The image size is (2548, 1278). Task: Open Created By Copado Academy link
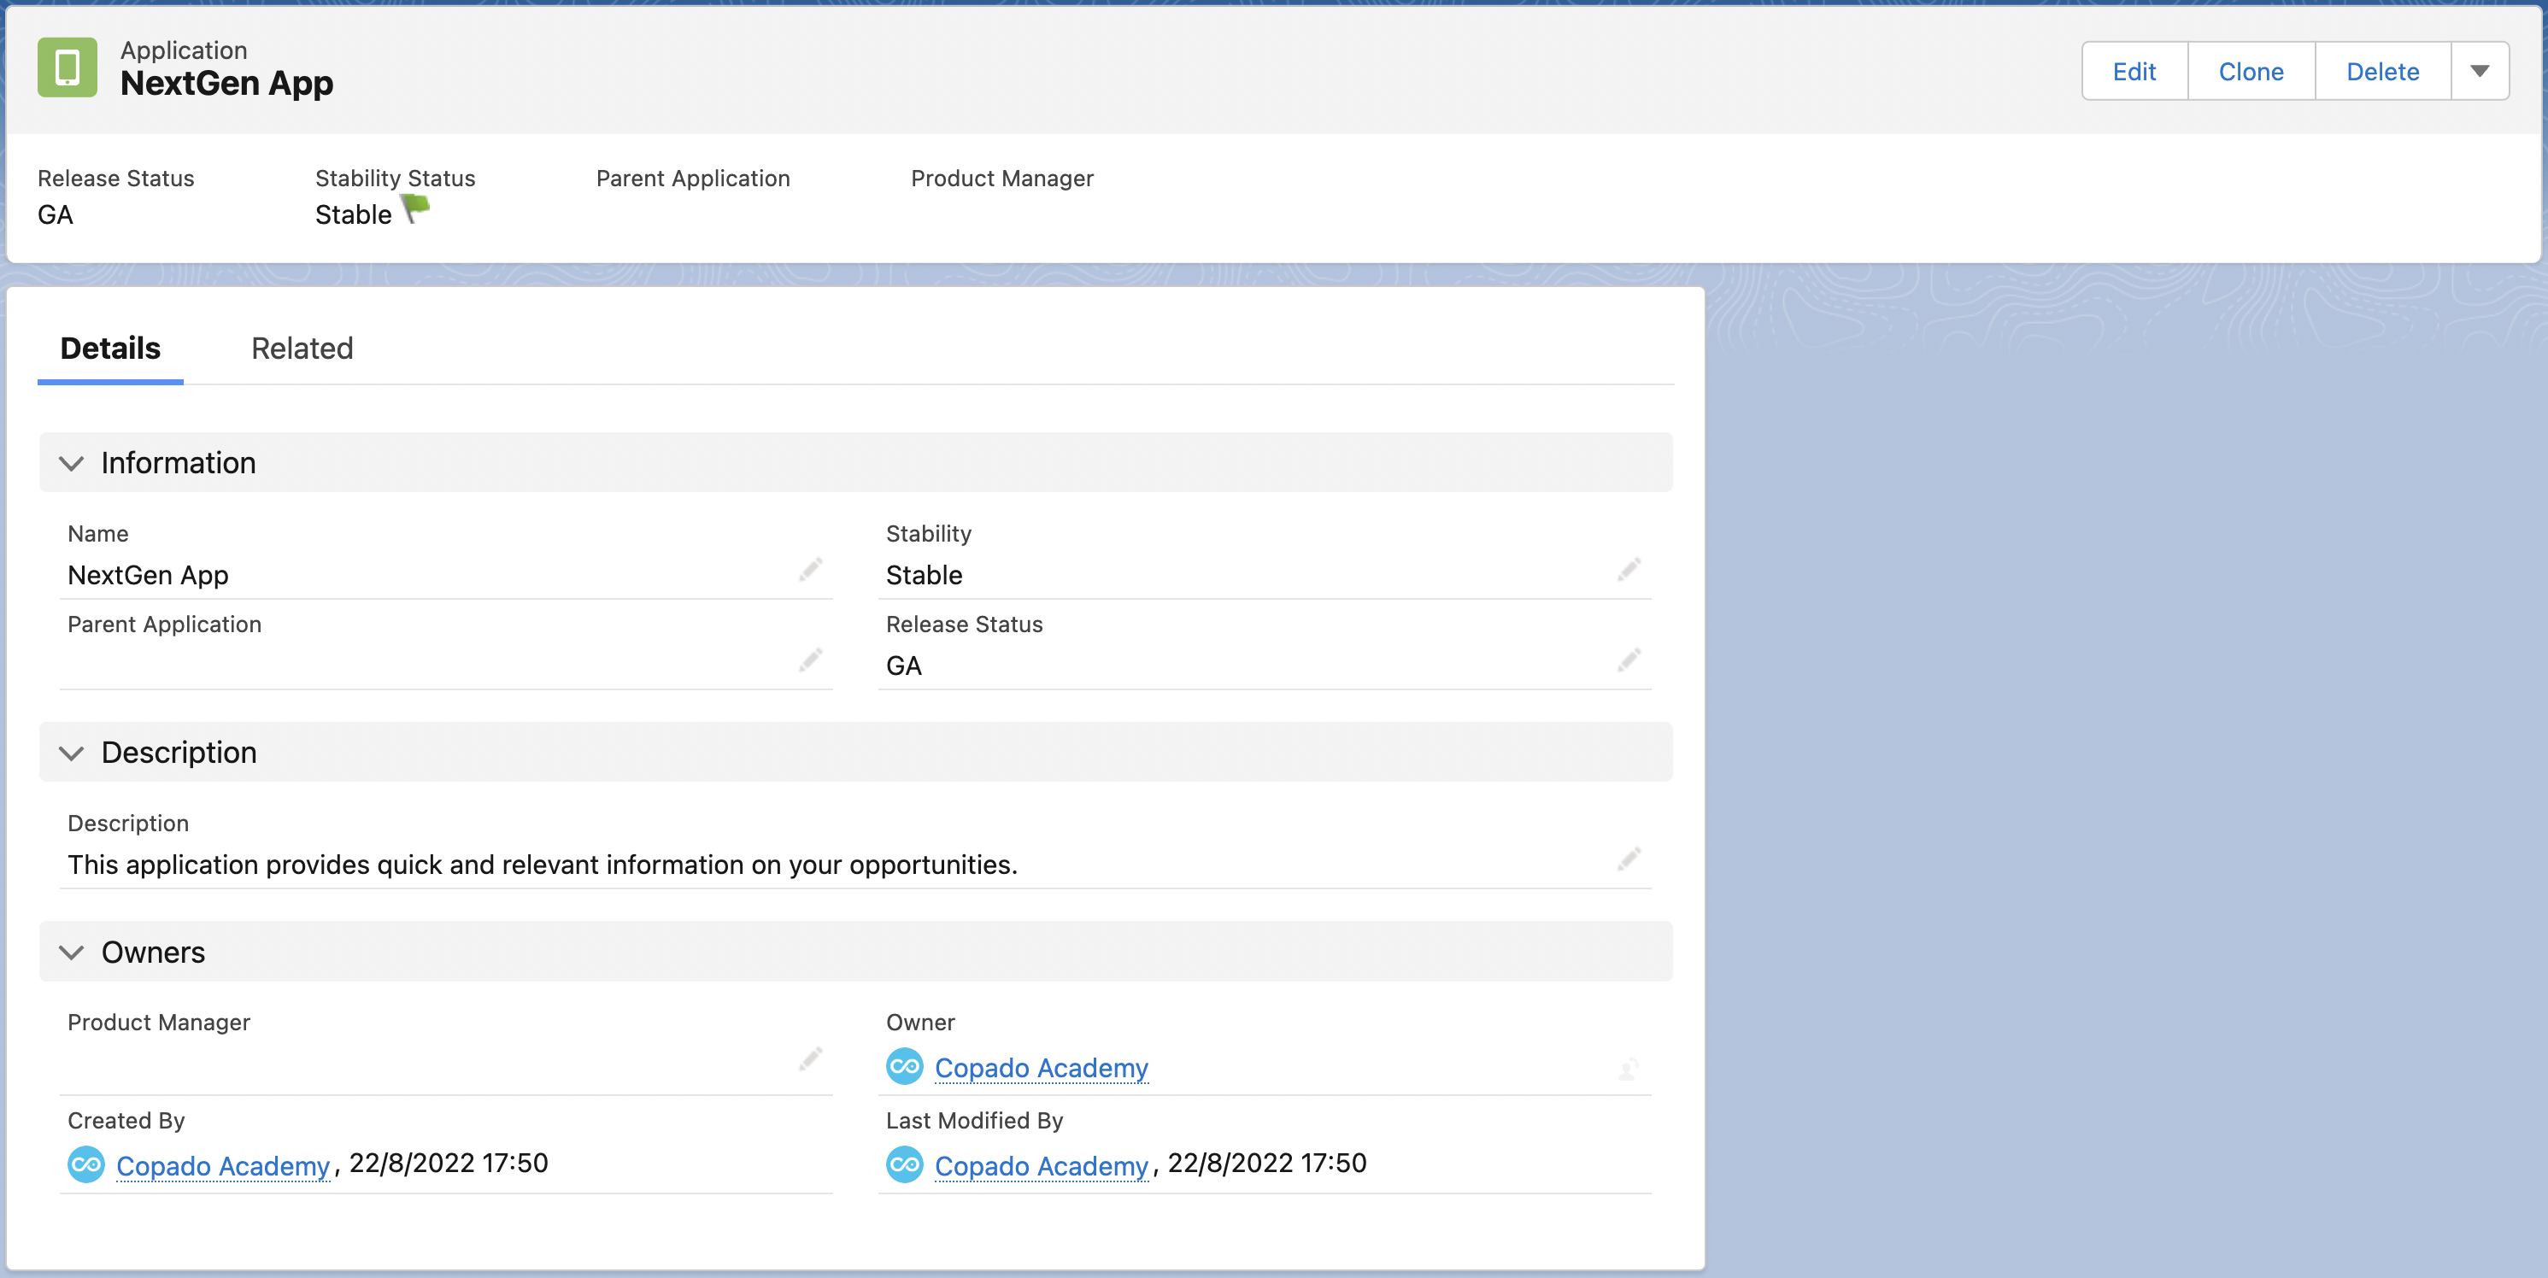tap(222, 1166)
